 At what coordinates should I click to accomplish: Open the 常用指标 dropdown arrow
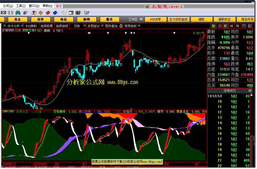(139, 26)
